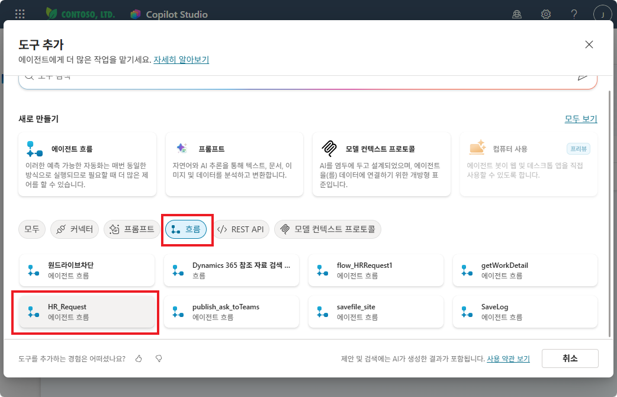The width and height of the screenshot is (617, 397).
Task: Click the search magnifier icon
Action: pos(29,77)
